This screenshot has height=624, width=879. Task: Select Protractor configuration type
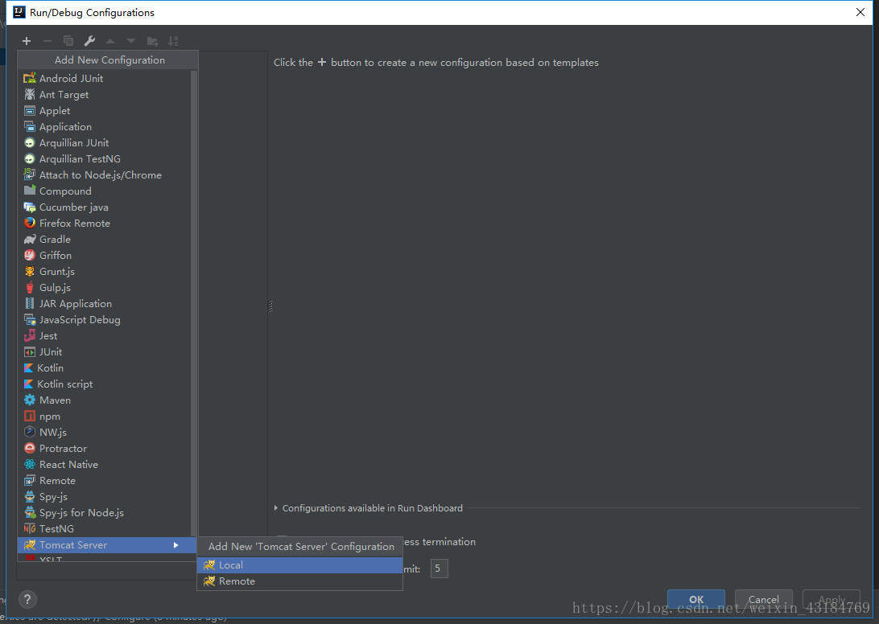(105, 448)
